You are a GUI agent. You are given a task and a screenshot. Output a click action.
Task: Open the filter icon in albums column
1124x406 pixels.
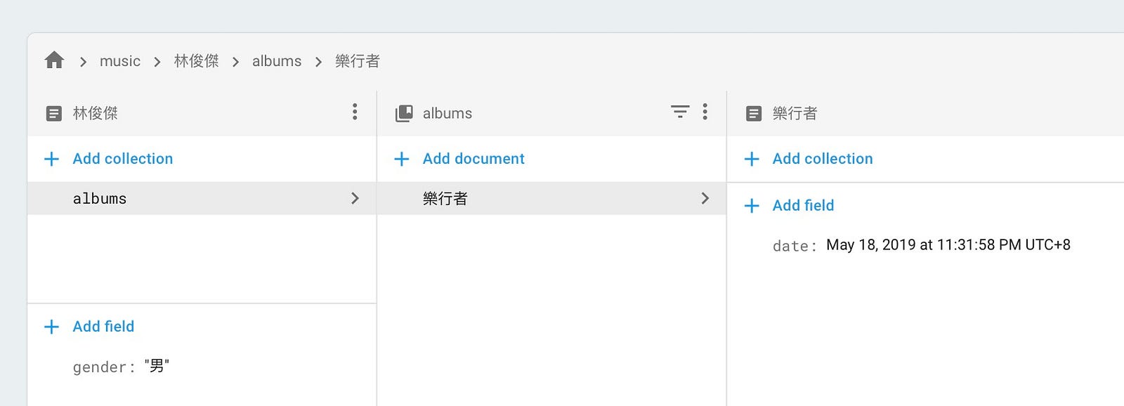click(679, 112)
